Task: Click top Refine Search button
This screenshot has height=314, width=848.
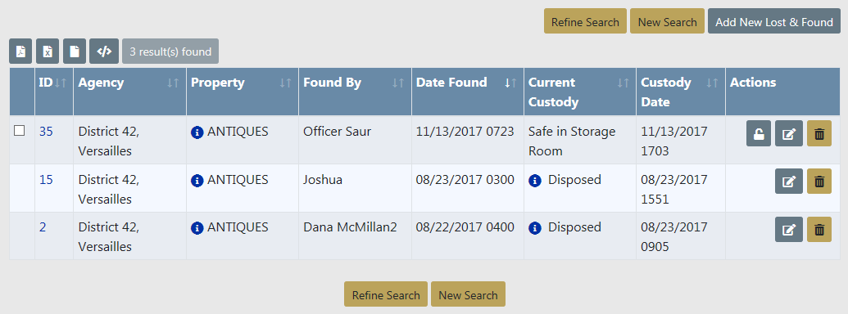Action: click(x=585, y=21)
